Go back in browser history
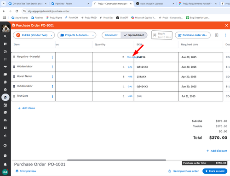The image size is (230, 176). pos(4,11)
